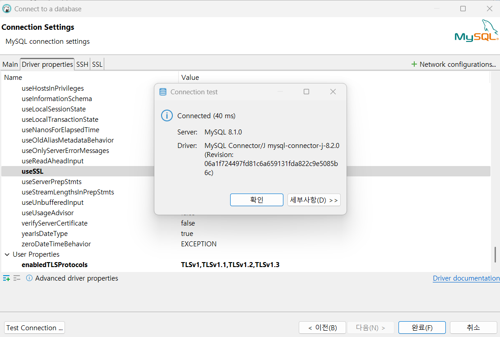Select the useStreamLengthsInPrepStmts property

click(x=68, y=192)
